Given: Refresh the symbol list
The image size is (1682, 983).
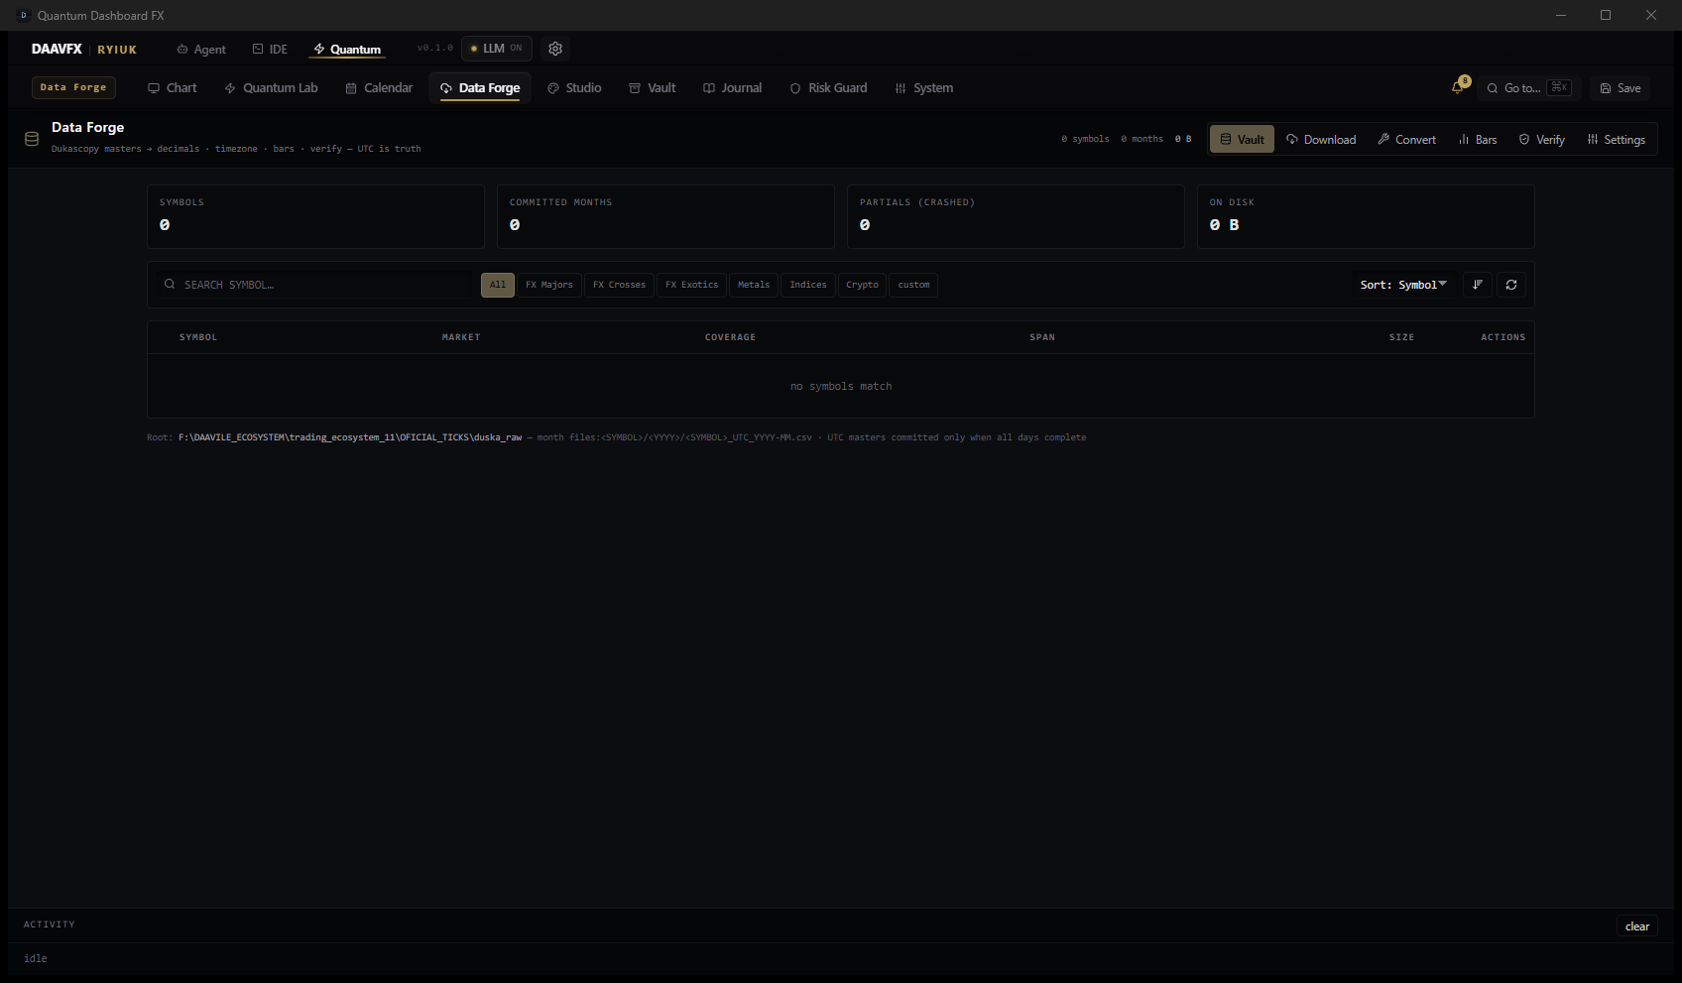Looking at the screenshot, I should pos(1511,285).
